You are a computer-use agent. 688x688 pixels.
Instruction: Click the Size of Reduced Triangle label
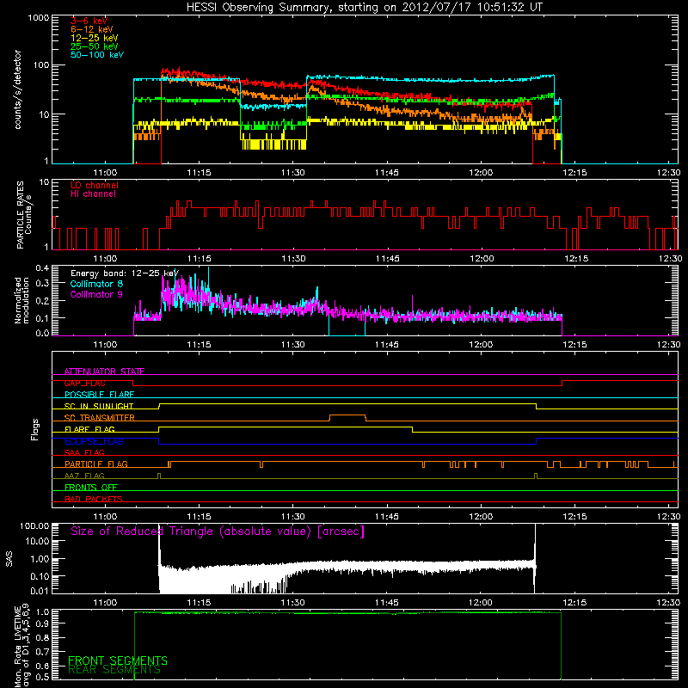(218, 531)
